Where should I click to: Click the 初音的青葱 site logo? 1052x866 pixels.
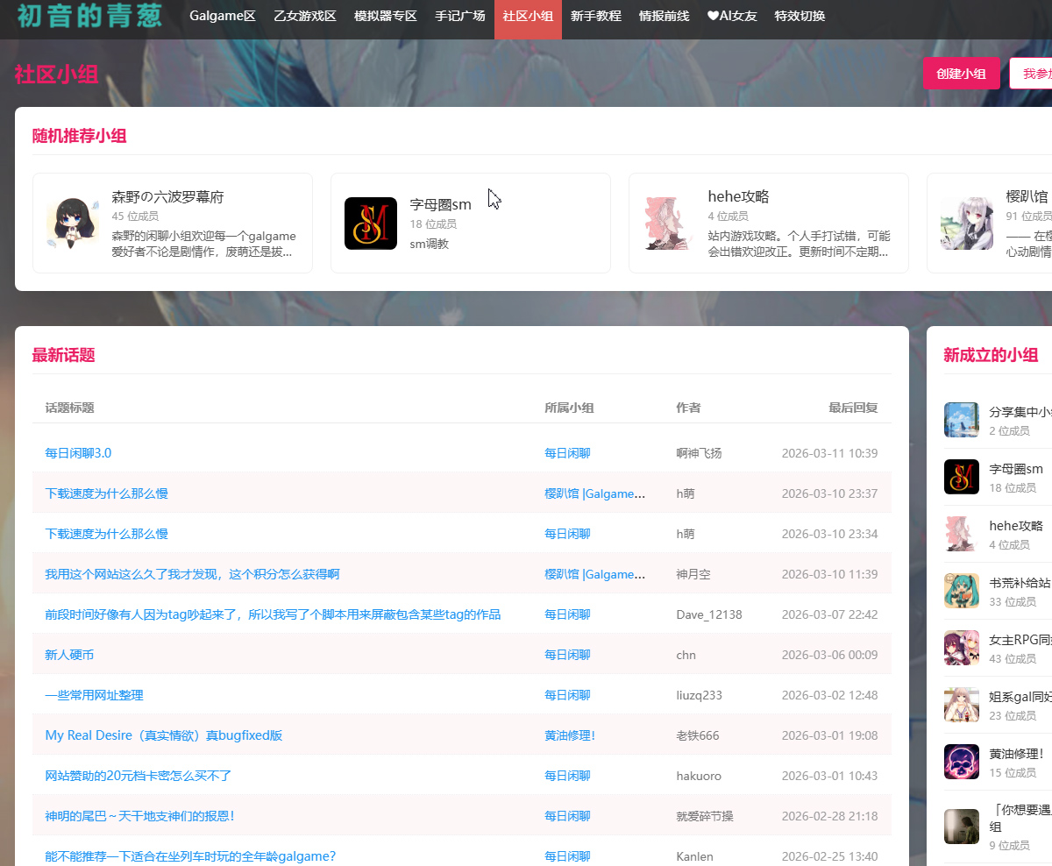[88, 18]
